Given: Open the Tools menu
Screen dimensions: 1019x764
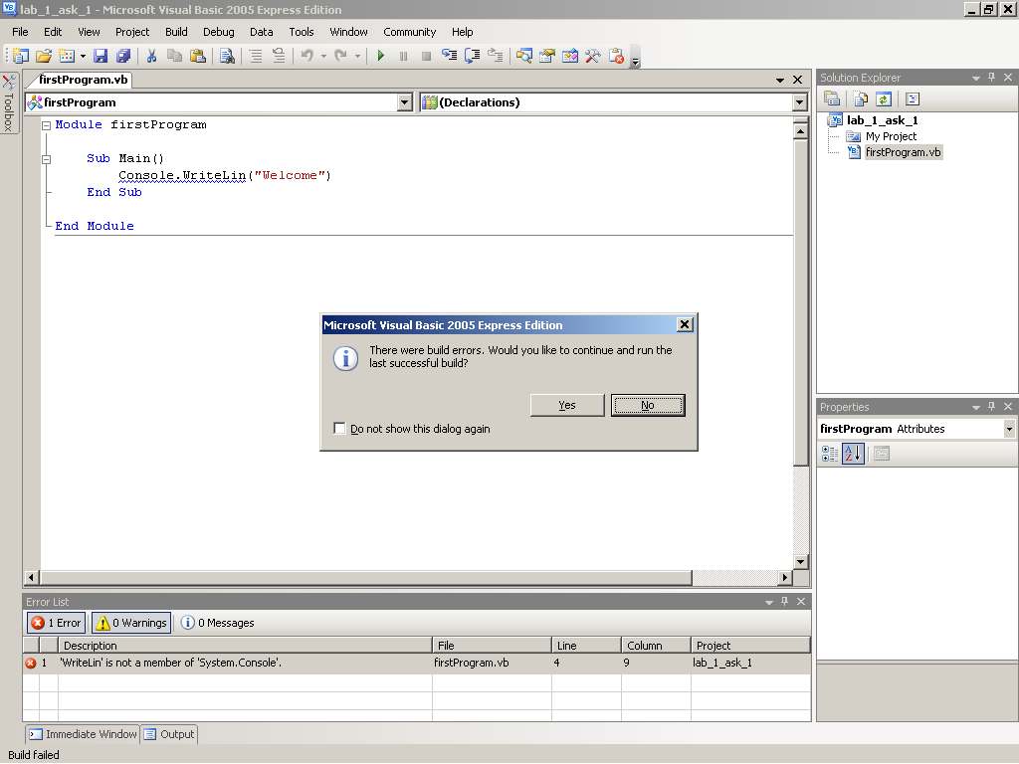Looking at the screenshot, I should [x=301, y=32].
